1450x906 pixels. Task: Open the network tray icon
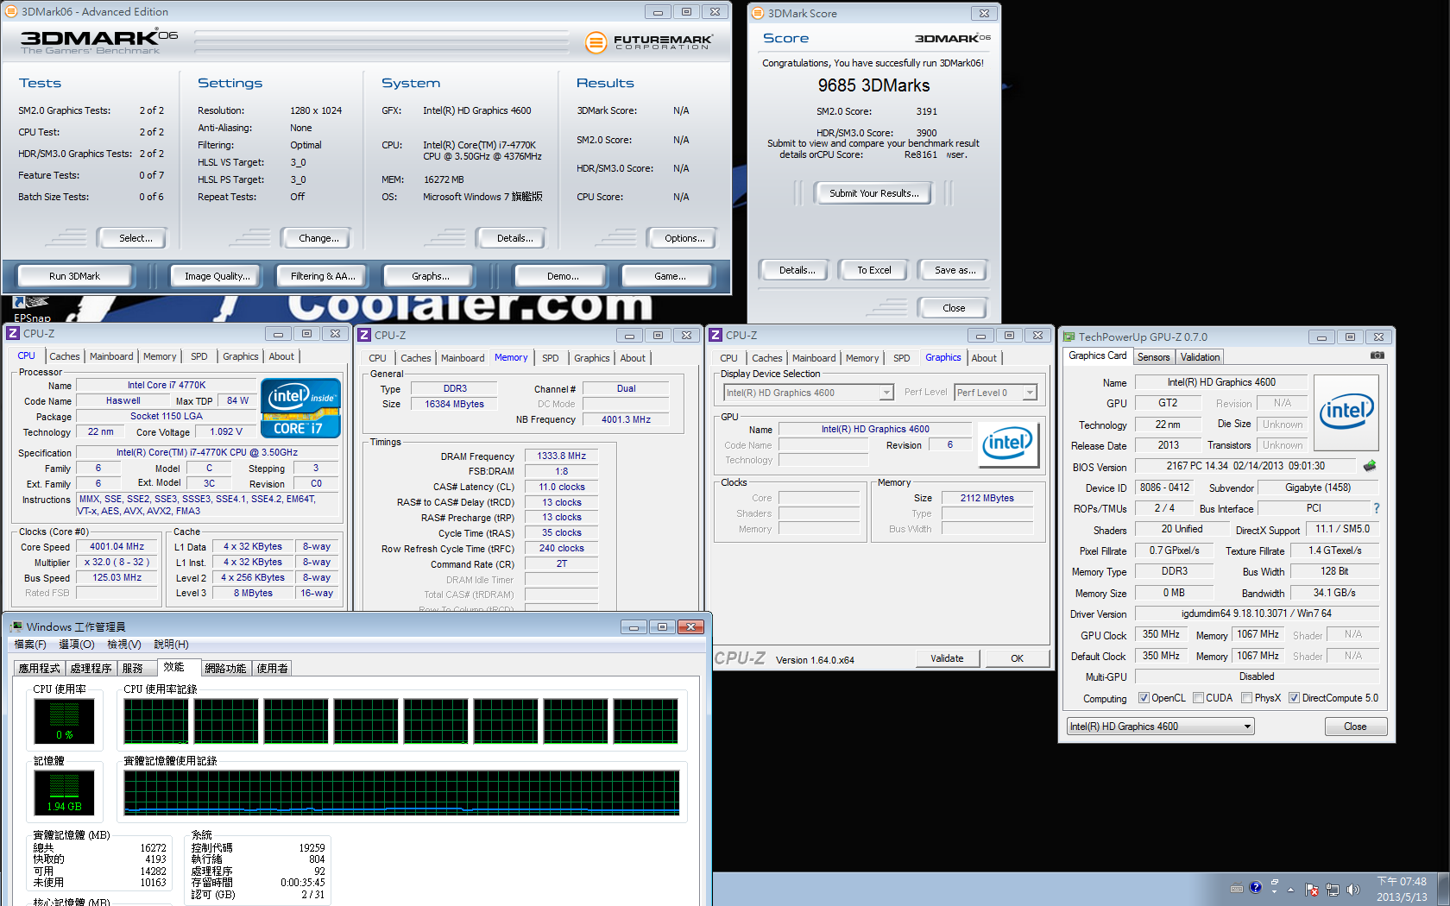click(1333, 890)
